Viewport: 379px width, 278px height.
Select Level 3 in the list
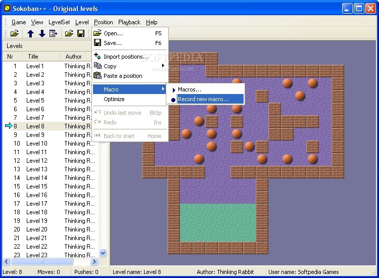click(48, 83)
